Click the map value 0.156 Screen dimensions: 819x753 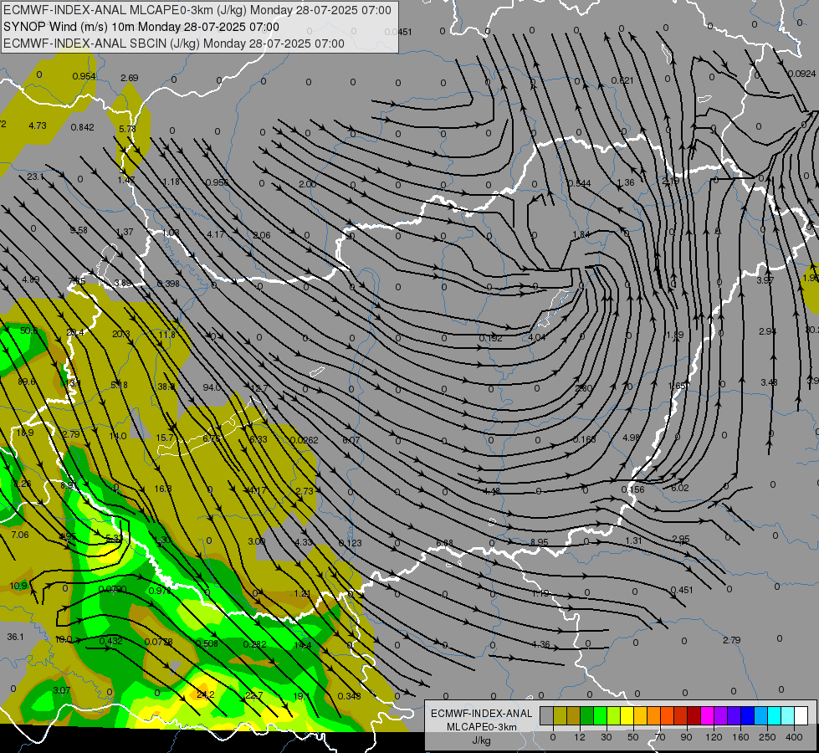[632, 489]
